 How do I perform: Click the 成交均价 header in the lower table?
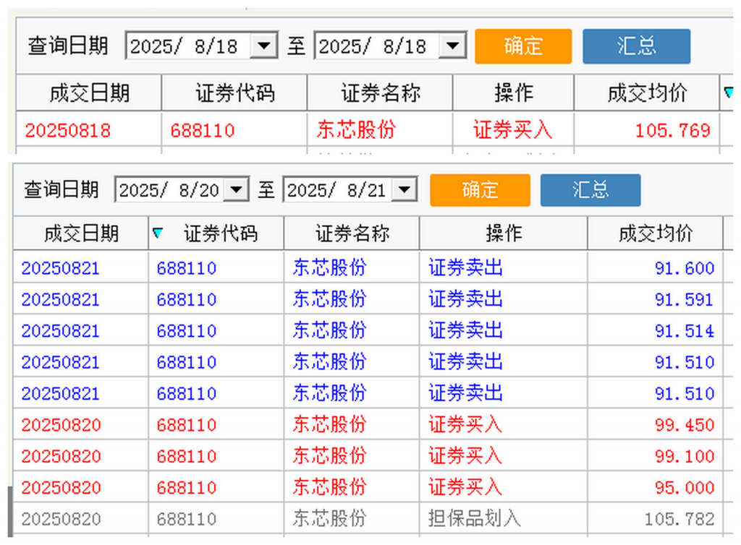click(x=655, y=233)
